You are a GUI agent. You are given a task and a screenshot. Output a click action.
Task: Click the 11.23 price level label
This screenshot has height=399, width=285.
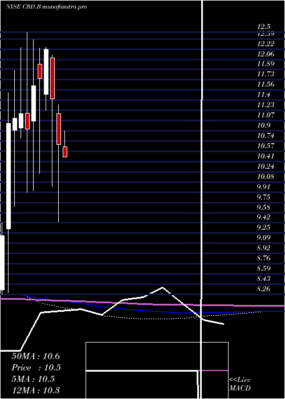[x=266, y=105]
